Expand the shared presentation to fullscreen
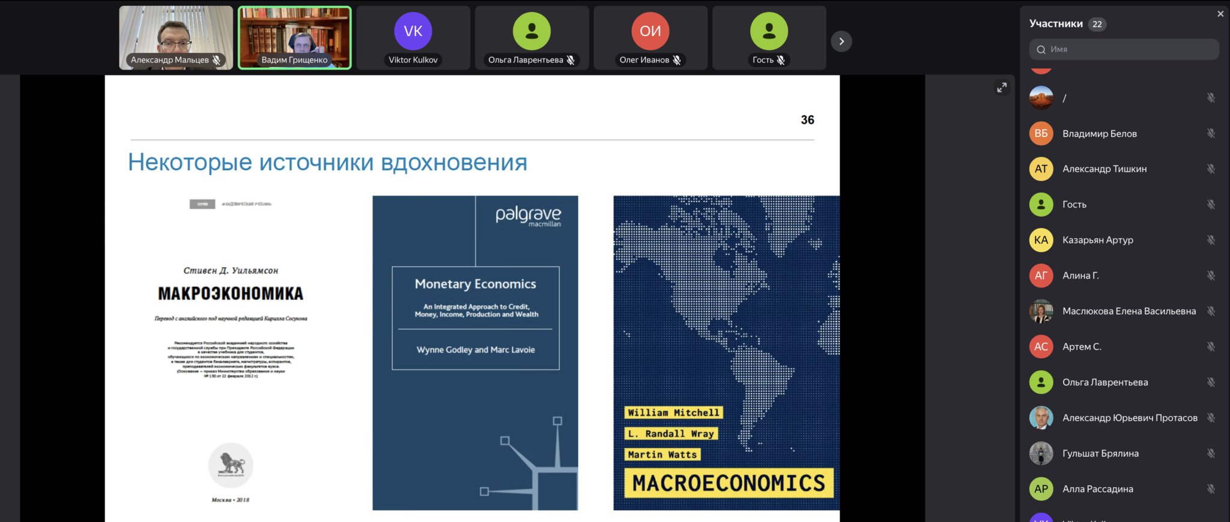 pos(1002,88)
